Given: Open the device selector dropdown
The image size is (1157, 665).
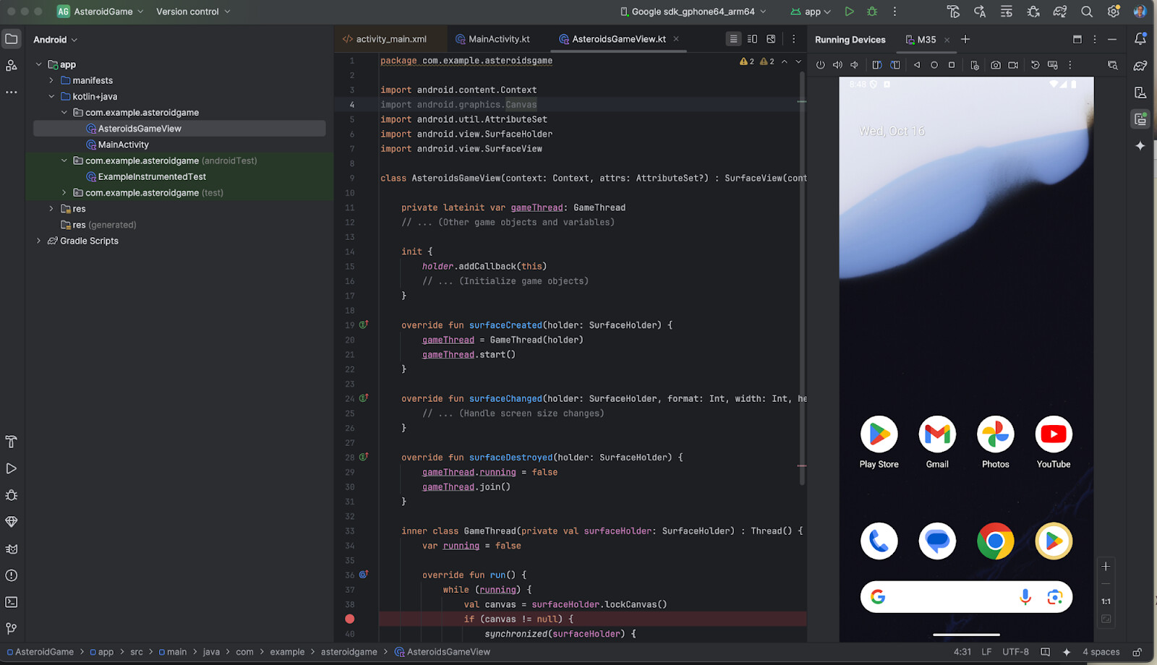Looking at the screenshot, I should point(693,12).
